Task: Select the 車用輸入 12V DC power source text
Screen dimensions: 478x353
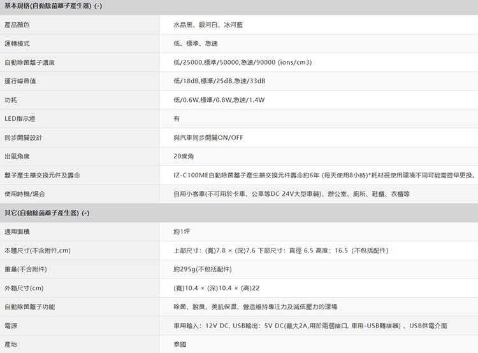Action: (x=310, y=325)
